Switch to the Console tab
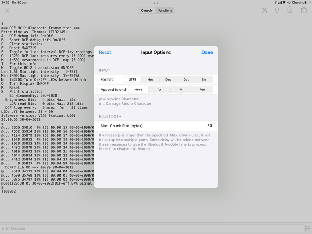The width and height of the screenshot is (312, 234). pyautogui.click(x=147, y=10)
